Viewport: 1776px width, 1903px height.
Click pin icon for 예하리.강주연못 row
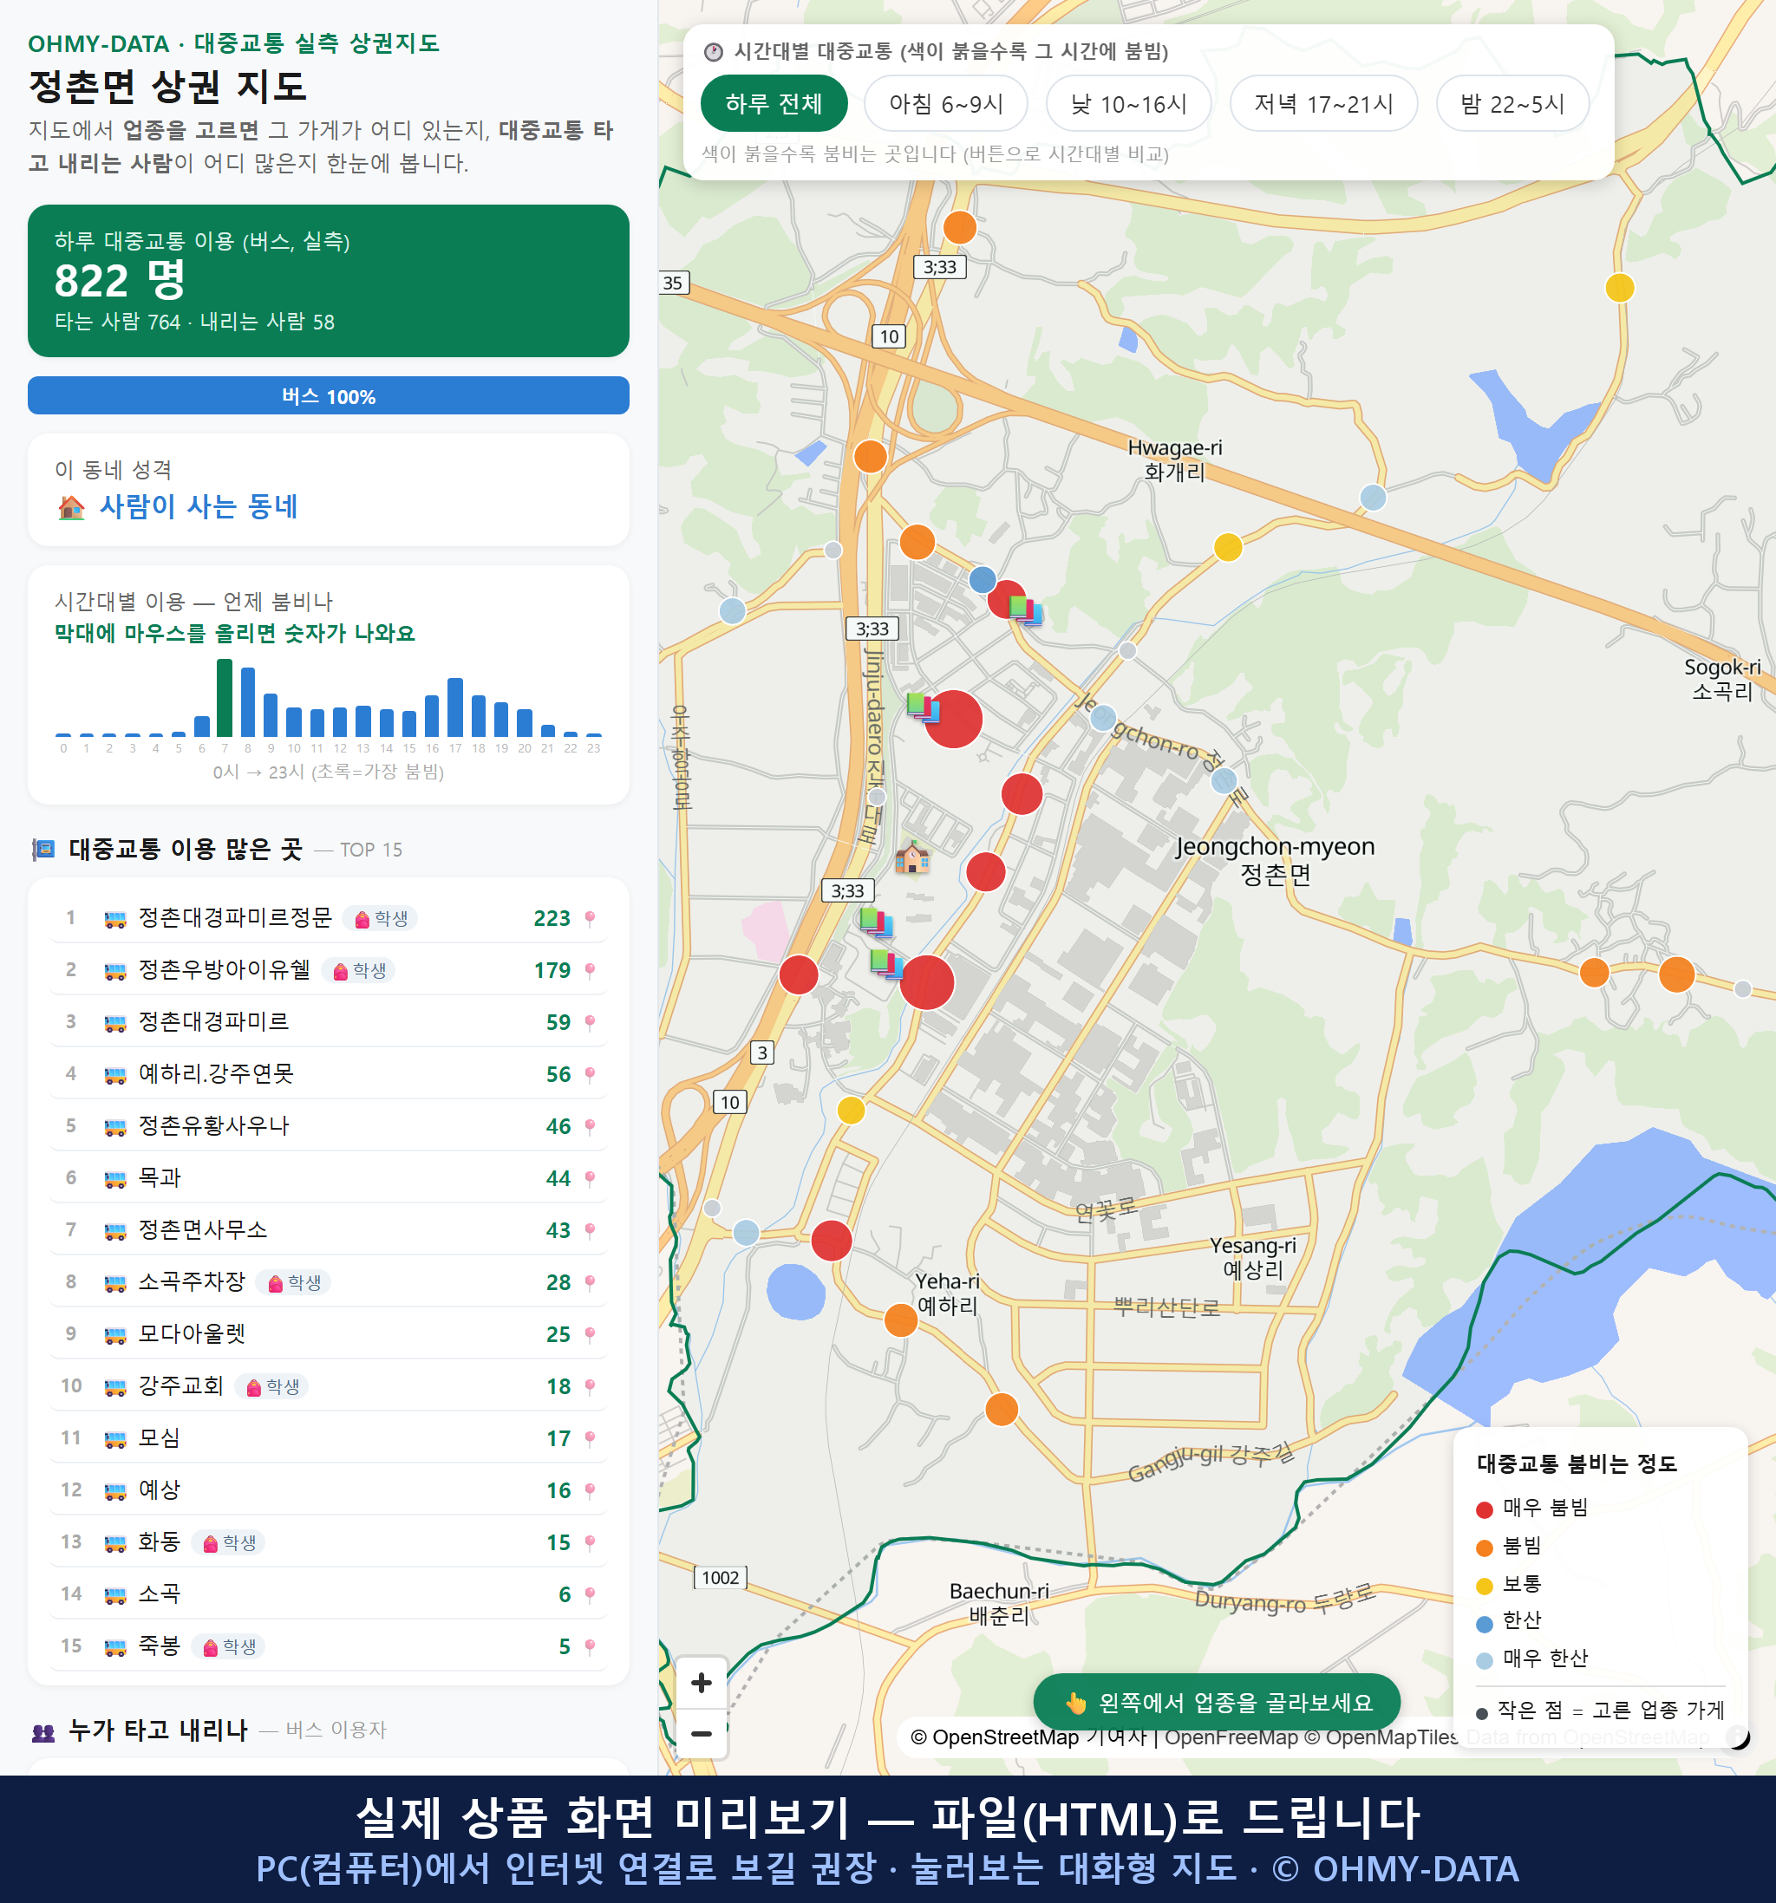click(590, 1074)
